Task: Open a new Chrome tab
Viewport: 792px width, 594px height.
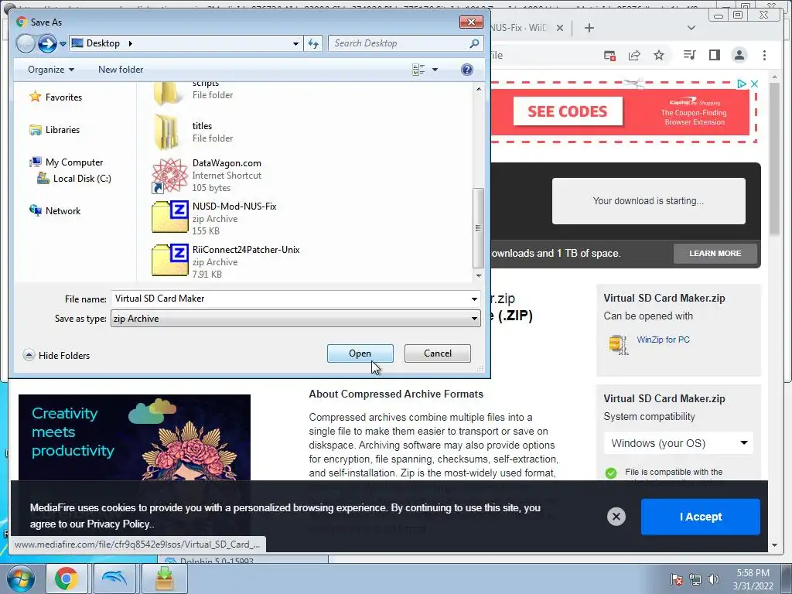Action: pos(589,28)
